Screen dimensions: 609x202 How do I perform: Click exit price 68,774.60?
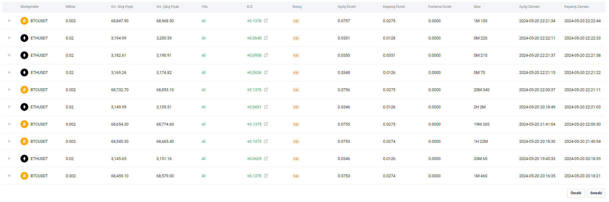click(165, 124)
